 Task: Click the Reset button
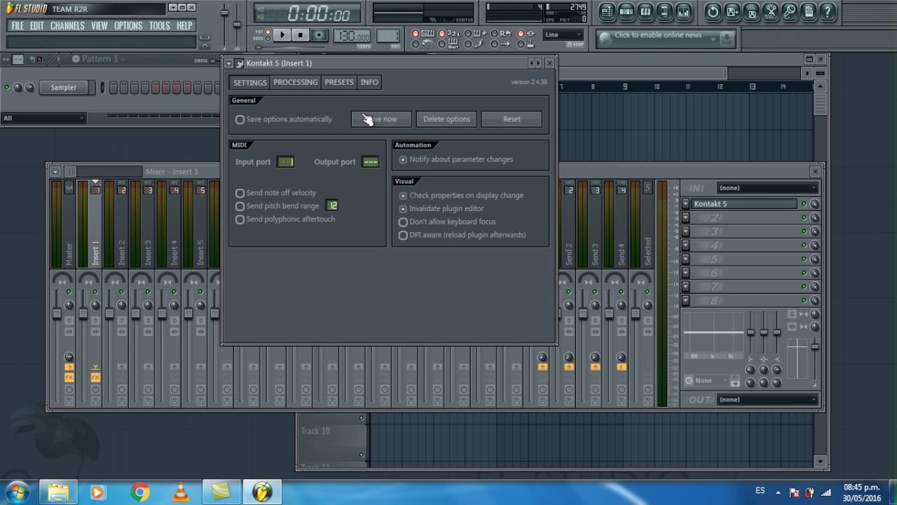(x=512, y=119)
